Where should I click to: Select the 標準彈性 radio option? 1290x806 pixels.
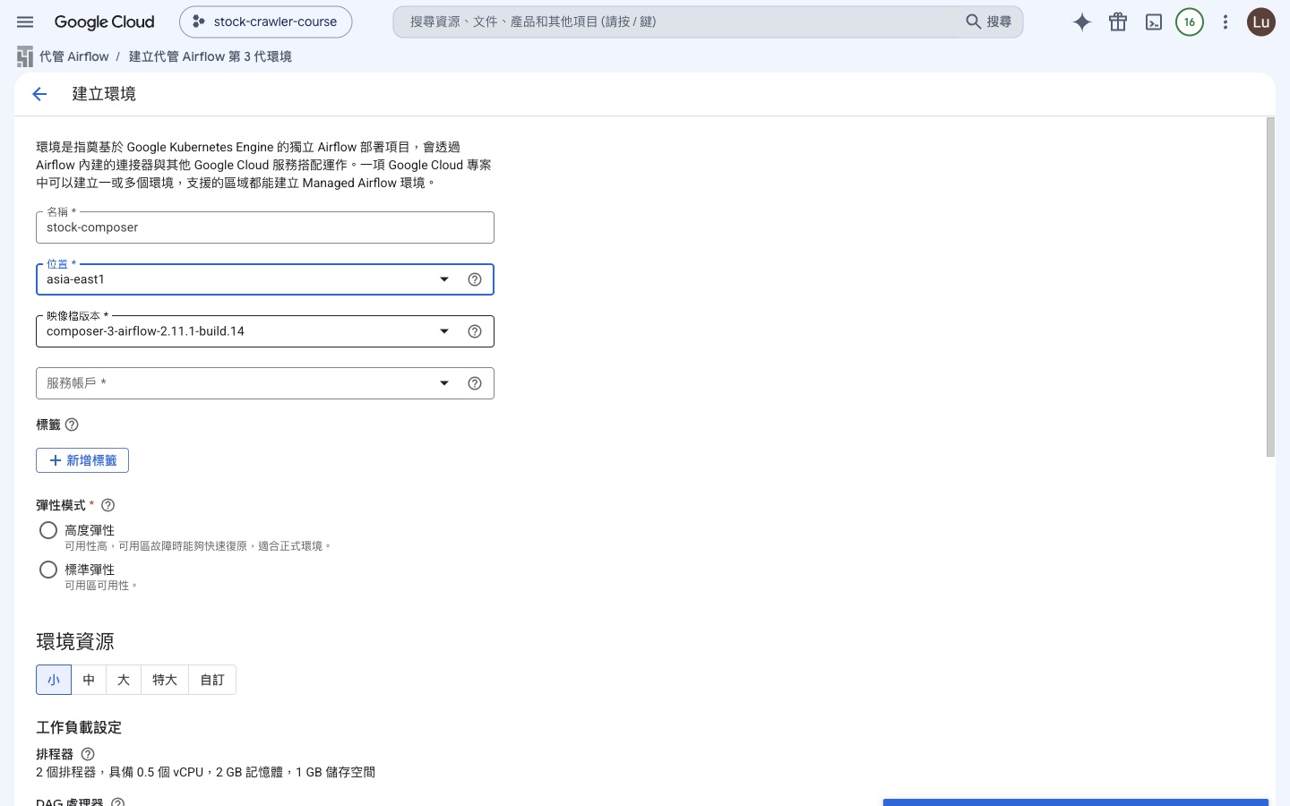click(x=48, y=570)
